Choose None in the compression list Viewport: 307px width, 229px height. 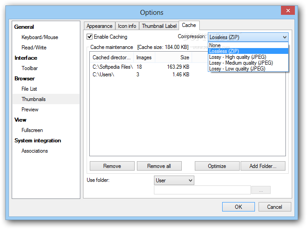248,45
